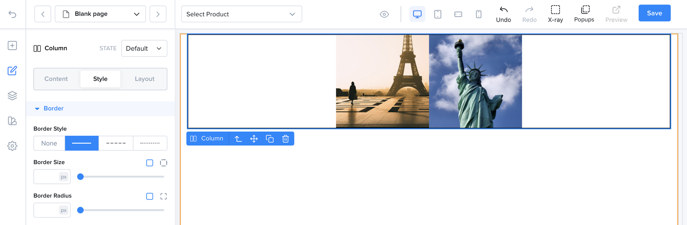Open the STATE Default dropdown

pos(144,48)
